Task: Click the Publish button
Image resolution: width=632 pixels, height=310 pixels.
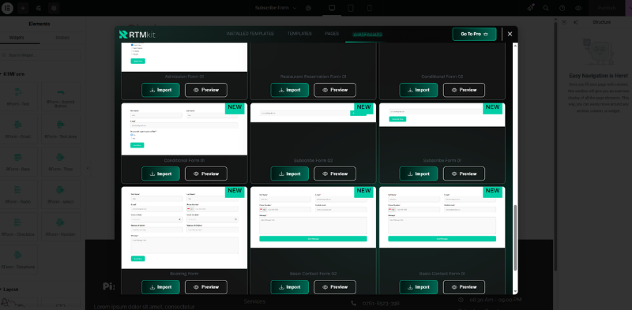Action: click(606, 8)
